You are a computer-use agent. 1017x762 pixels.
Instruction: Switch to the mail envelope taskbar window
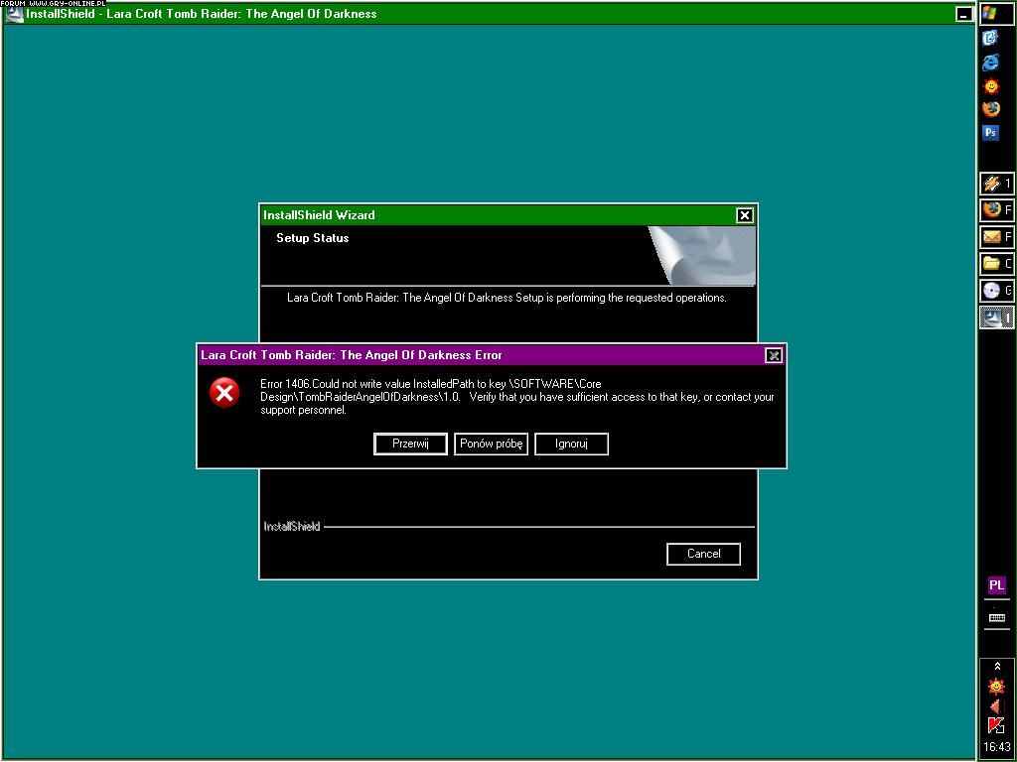point(997,236)
